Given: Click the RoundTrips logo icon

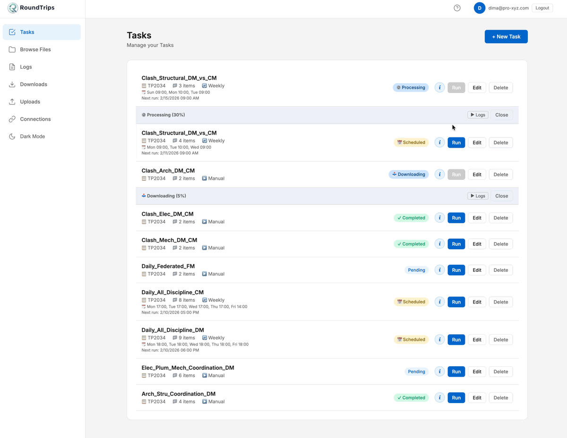Looking at the screenshot, I should pos(13,8).
